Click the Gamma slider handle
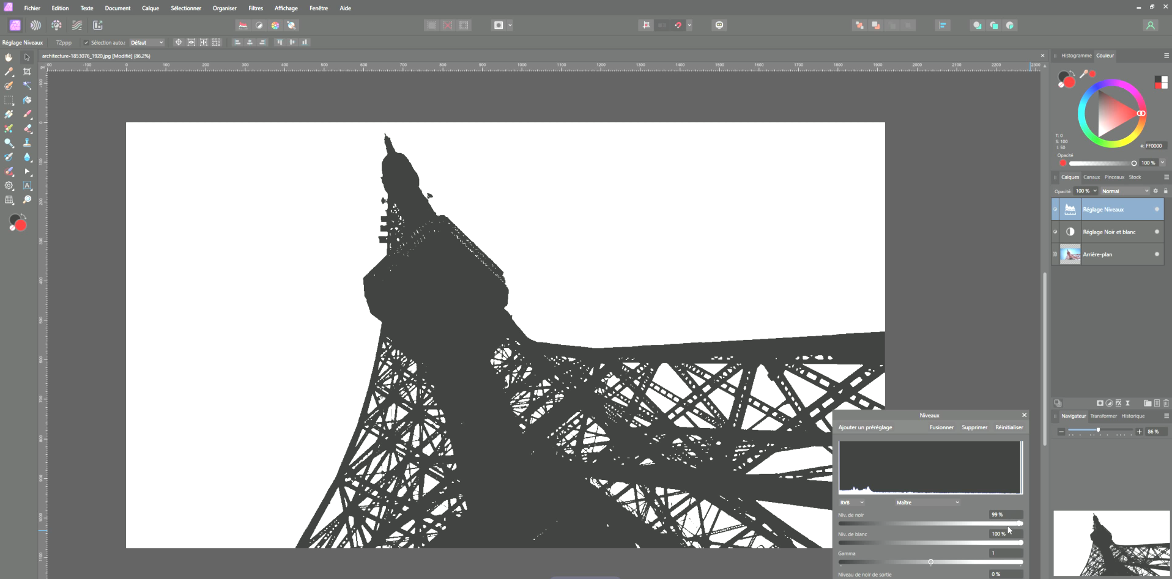 coord(930,562)
